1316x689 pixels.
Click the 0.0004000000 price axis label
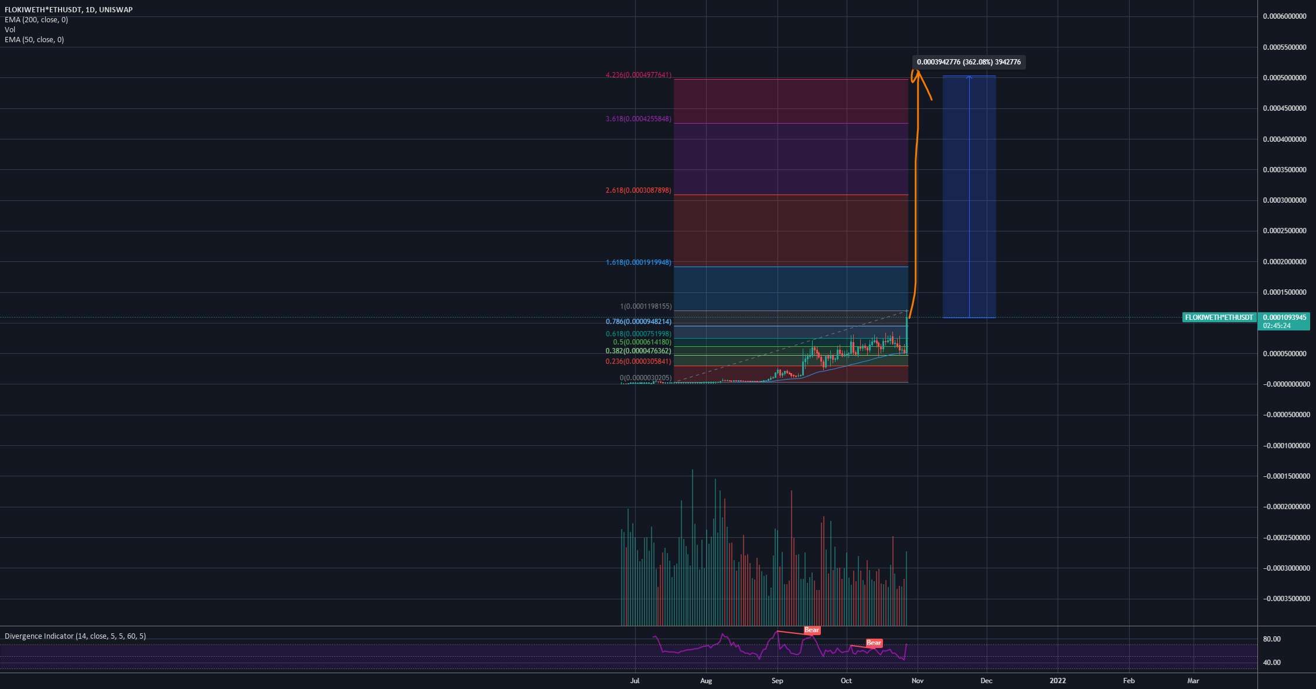coord(1284,139)
